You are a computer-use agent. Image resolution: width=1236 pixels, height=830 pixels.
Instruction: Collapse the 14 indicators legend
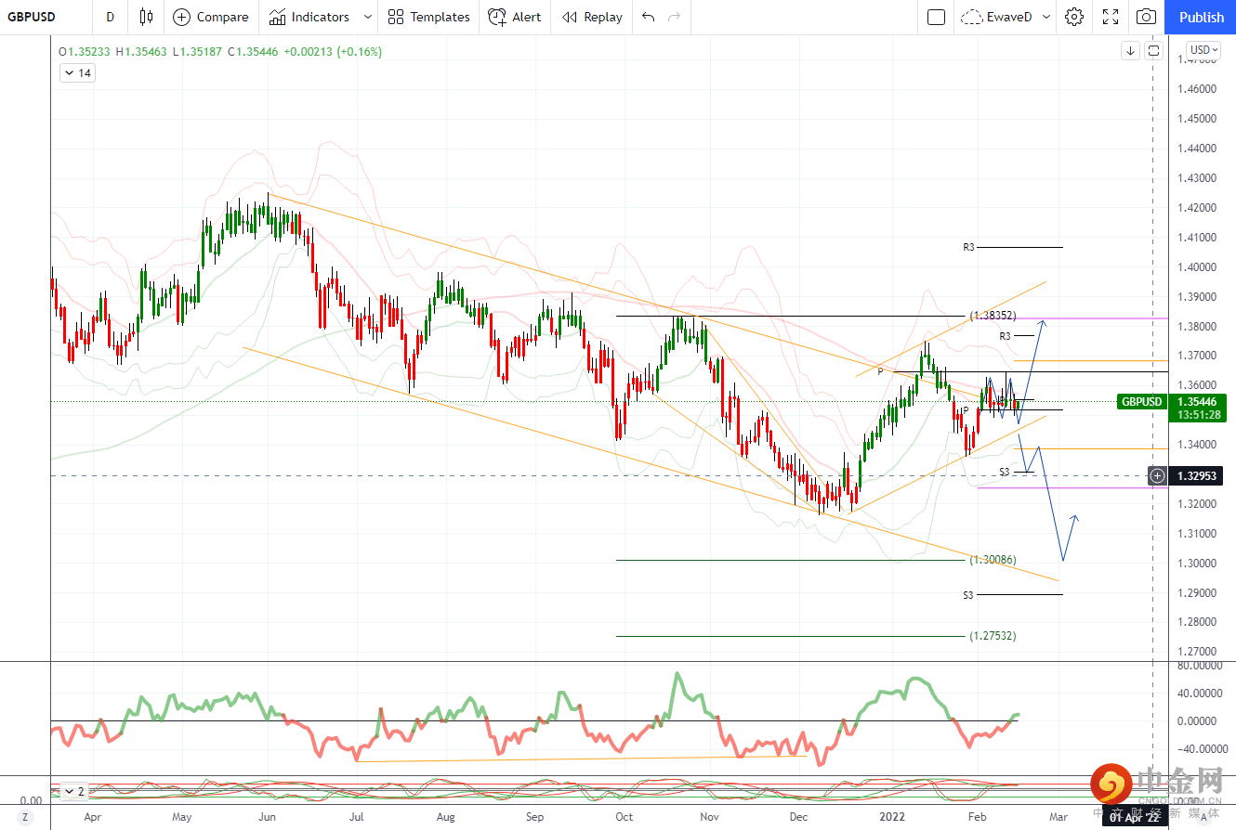77,73
